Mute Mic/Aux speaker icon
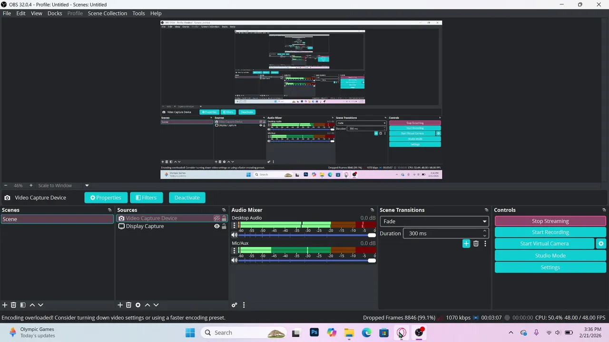609x342 pixels. click(x=234, y=260)
